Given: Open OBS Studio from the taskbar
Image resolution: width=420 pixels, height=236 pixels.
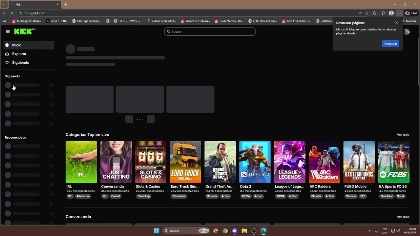Looking at the screenshot, I should 254,231.
